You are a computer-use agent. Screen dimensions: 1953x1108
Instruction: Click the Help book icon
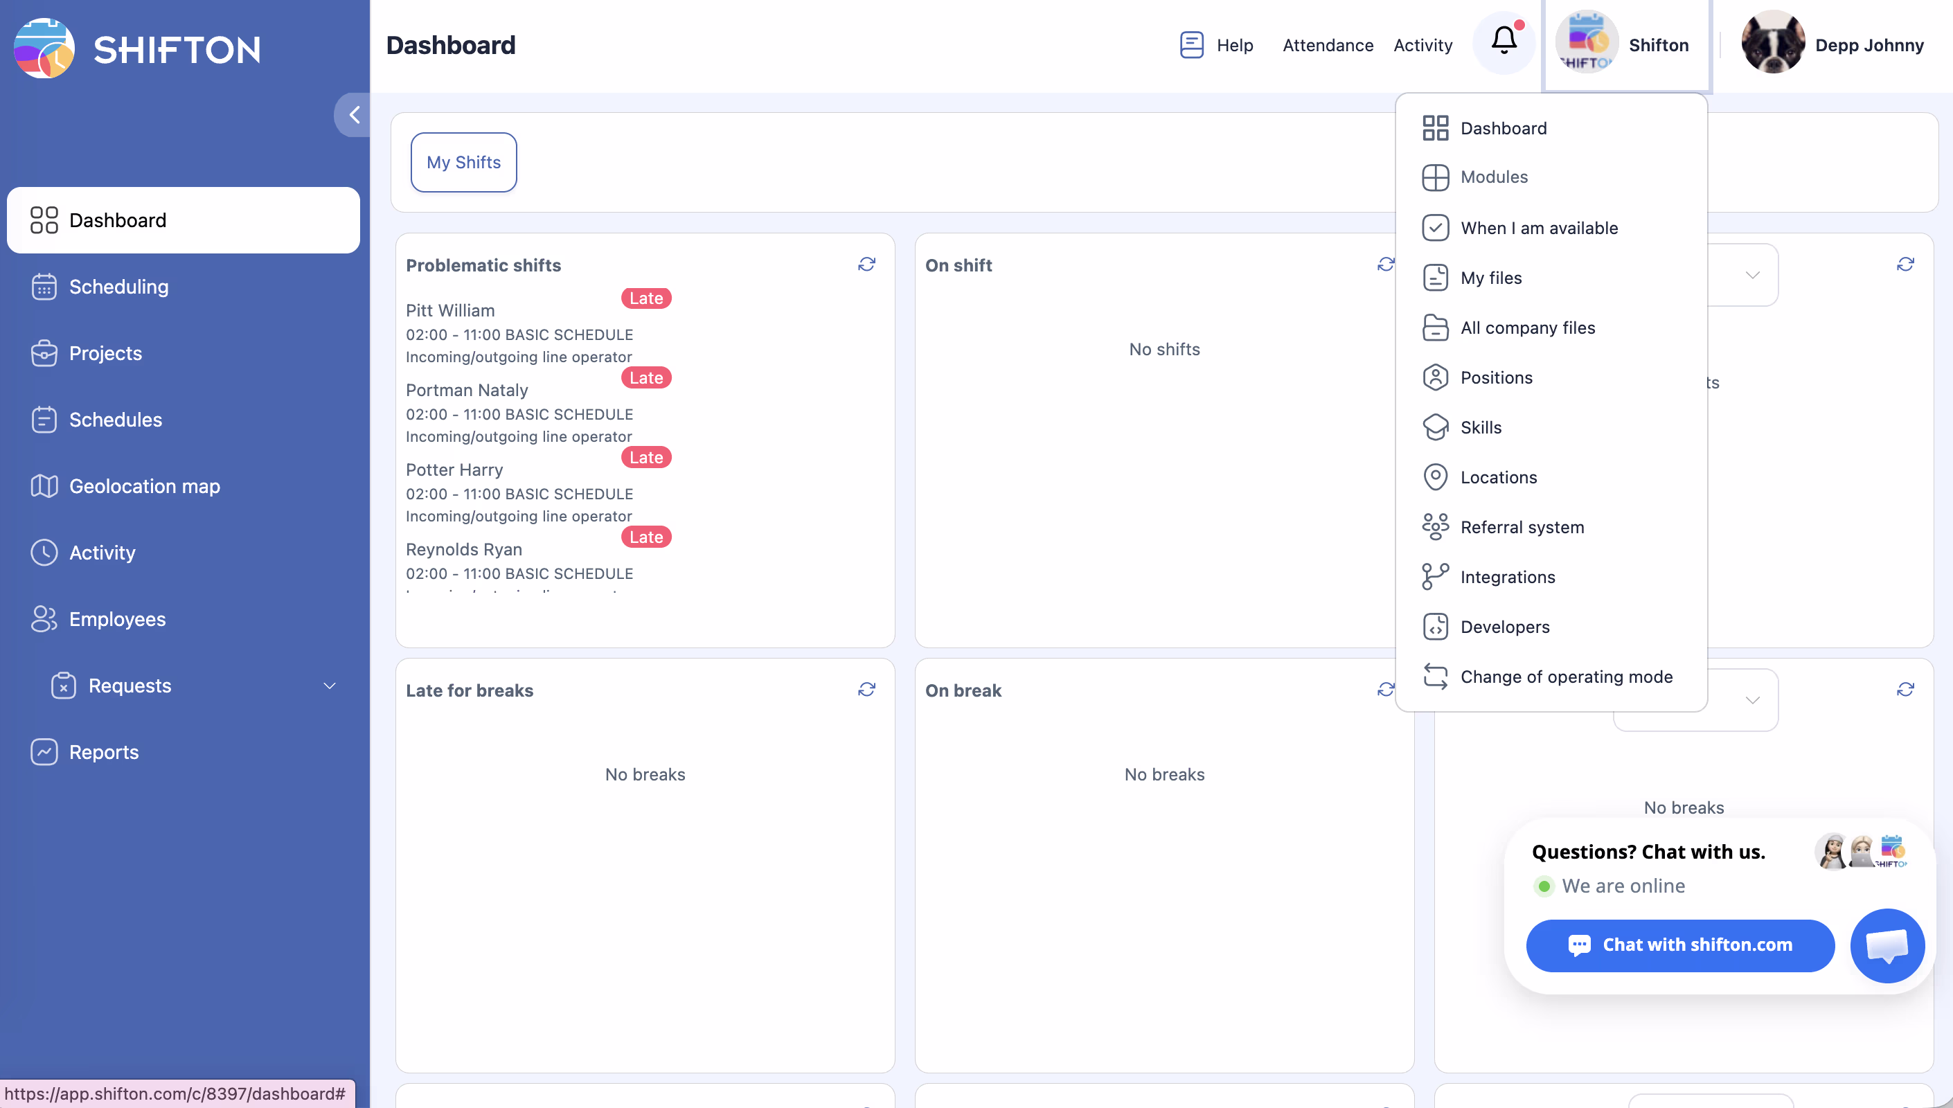point(1191,45)
